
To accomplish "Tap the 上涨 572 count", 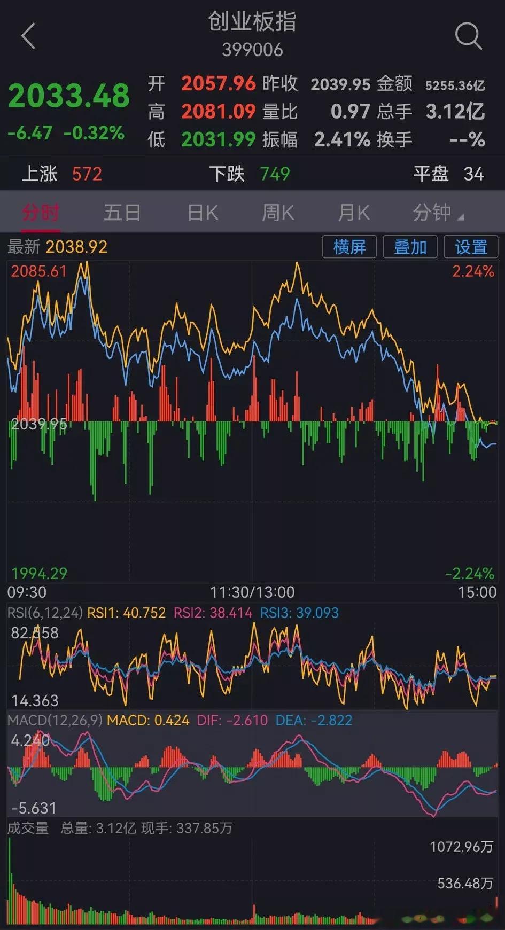I will pyautogui.click(x=61, y=174).
